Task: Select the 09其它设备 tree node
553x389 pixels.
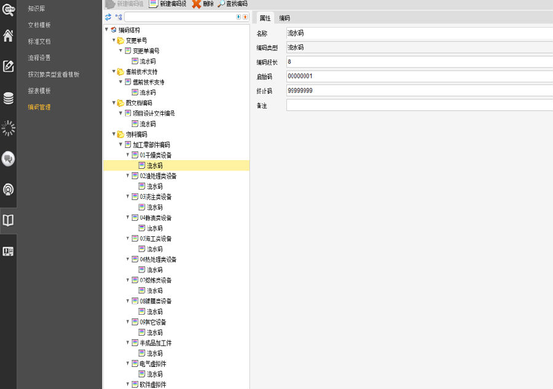Action: click(153, 322)
